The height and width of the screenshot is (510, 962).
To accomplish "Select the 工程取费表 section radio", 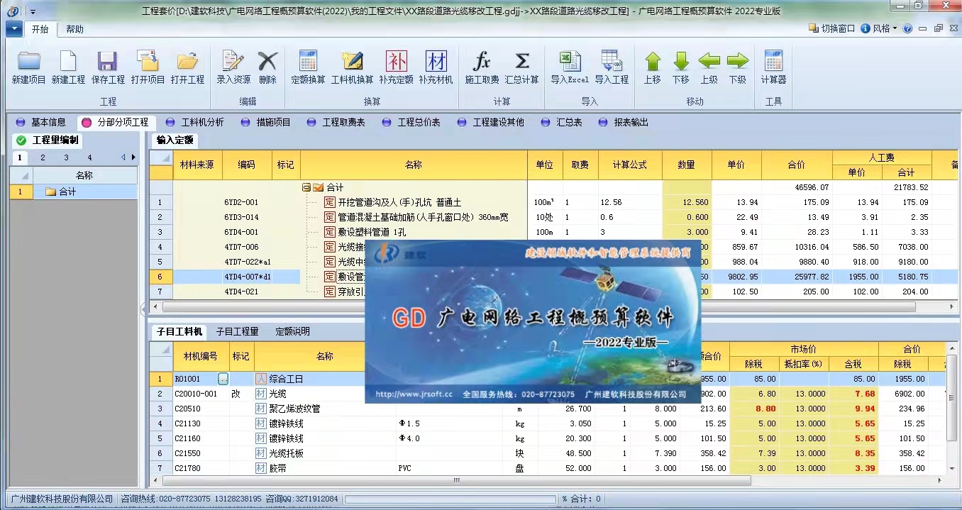I will click(312, 122).
